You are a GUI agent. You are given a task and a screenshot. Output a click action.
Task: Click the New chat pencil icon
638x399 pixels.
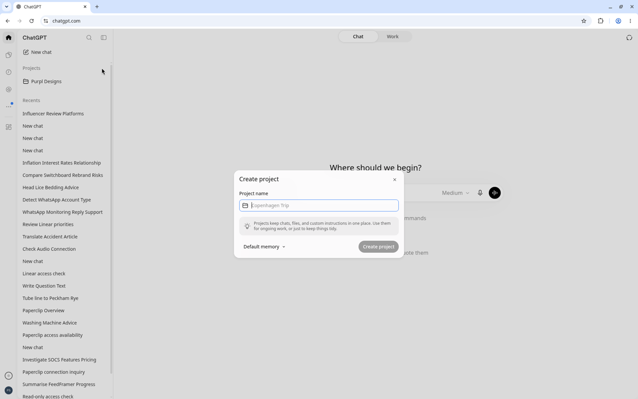(x=26, y=52)
